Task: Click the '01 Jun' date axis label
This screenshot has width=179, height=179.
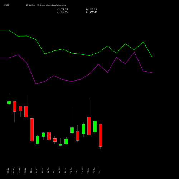Action: [x=31, y=170]
